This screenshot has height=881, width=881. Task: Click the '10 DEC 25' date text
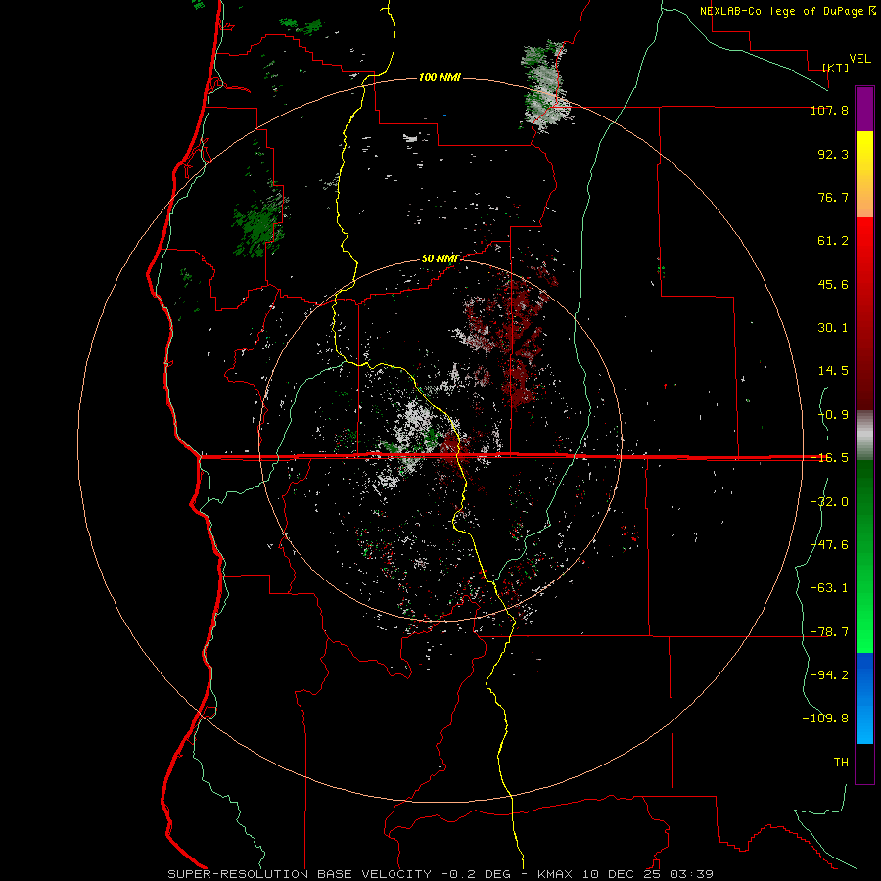click(x=621, y=874)
